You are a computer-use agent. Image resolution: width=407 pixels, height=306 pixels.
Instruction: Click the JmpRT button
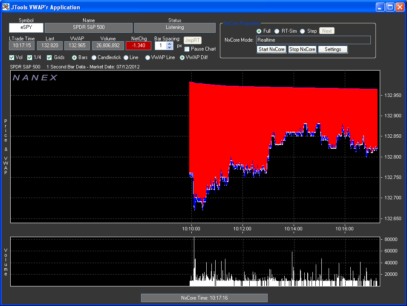click(x=192, y=40)
